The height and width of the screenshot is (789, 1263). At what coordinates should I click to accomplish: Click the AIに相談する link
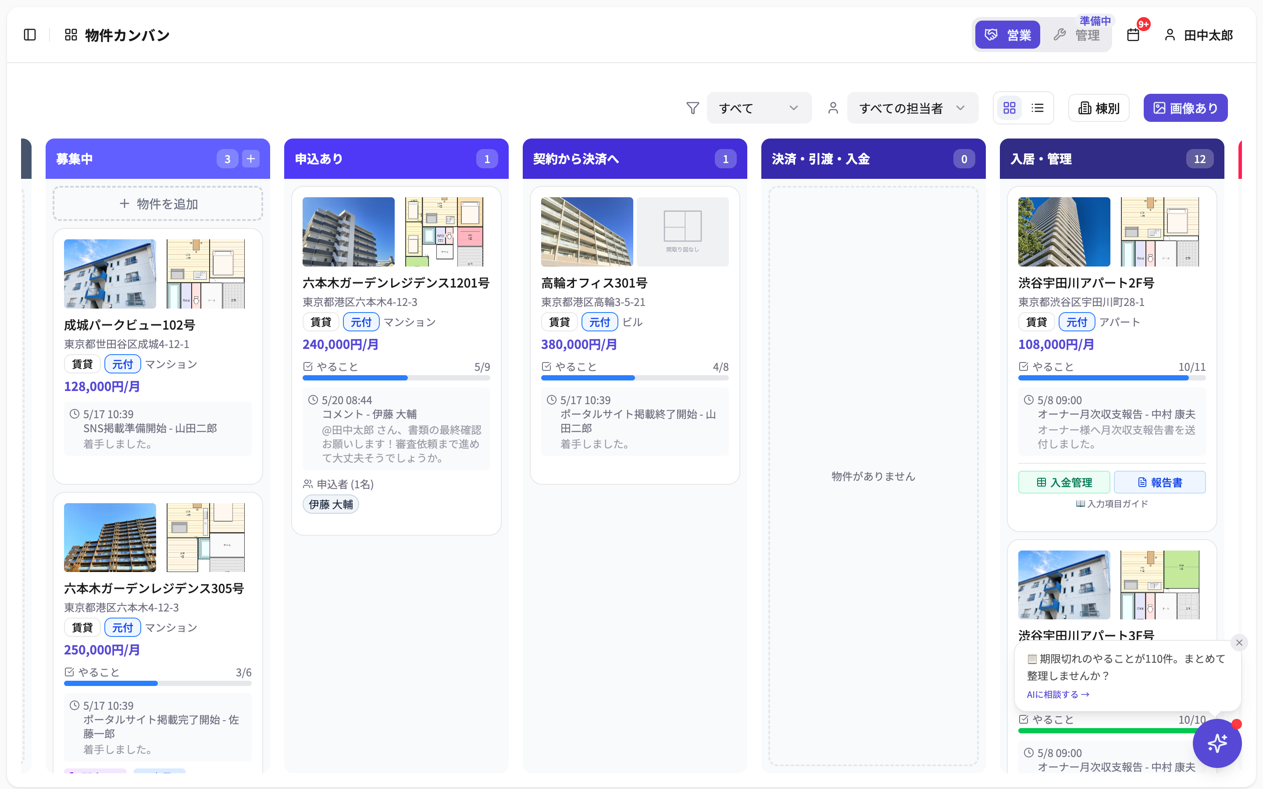tap(1058, 695)
